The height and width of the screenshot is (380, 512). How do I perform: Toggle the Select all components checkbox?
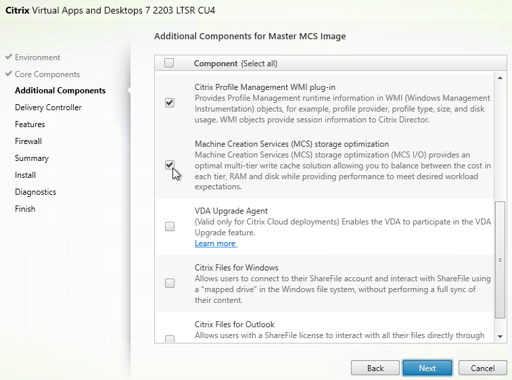coord(169,63)
